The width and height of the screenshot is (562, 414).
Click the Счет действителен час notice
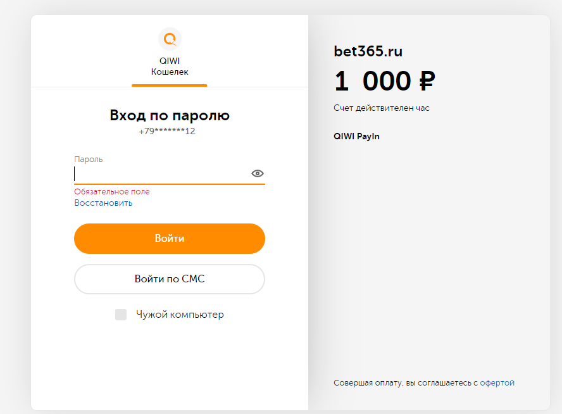382,108
